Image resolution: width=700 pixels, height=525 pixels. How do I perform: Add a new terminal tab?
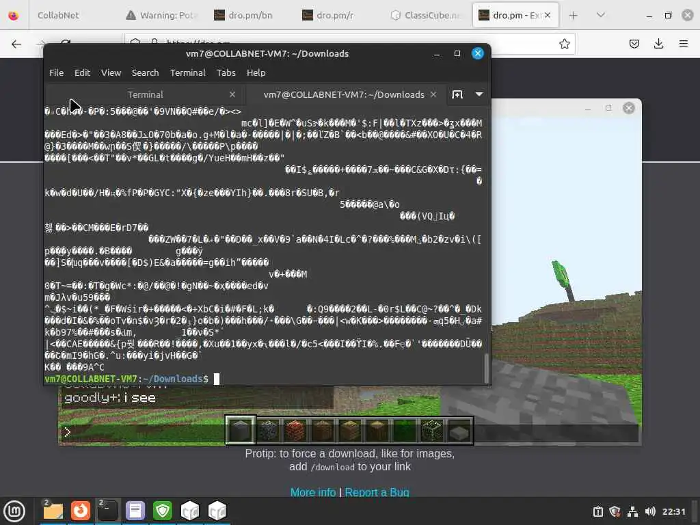457,94
